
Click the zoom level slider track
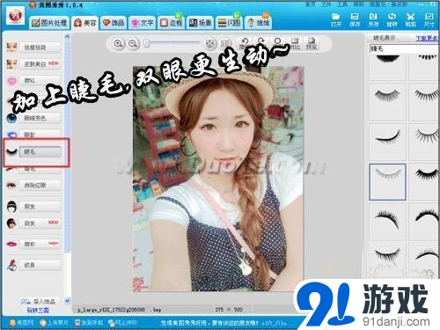click(173, 44)
